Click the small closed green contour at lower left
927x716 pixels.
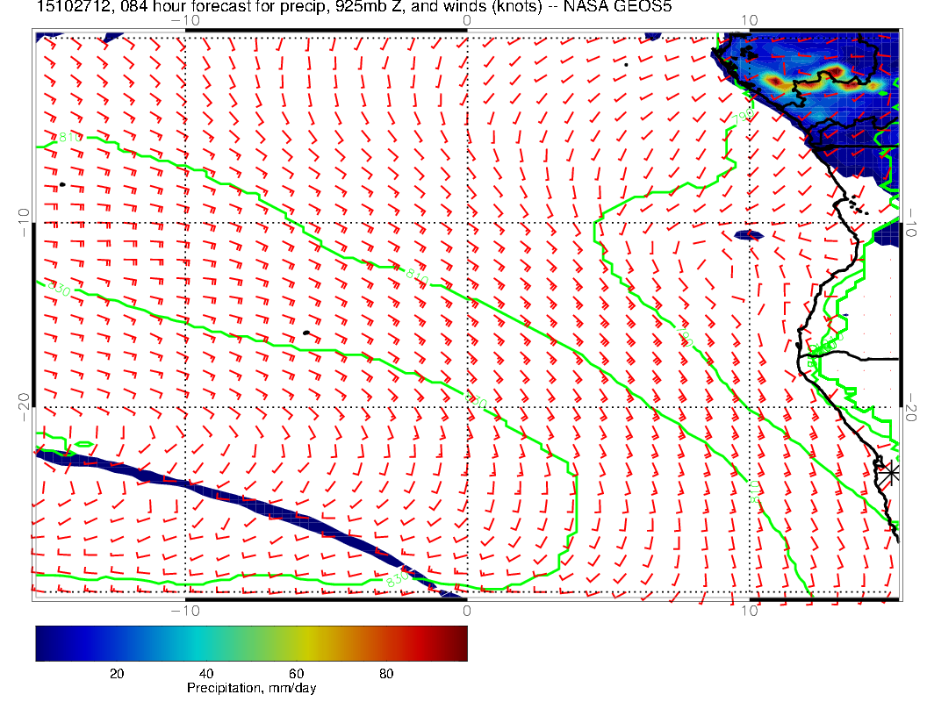(x=79, y=445)
